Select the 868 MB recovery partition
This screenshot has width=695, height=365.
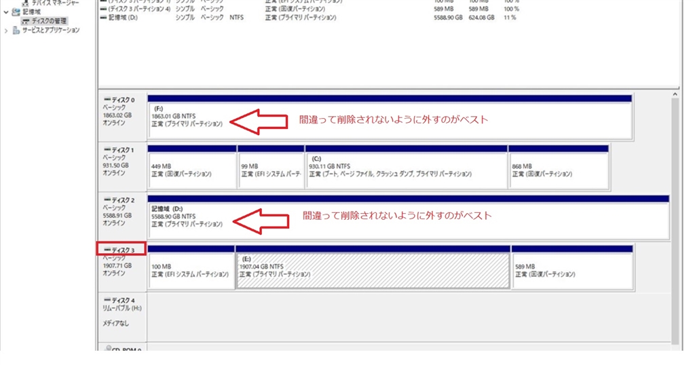tap(559, 170)
